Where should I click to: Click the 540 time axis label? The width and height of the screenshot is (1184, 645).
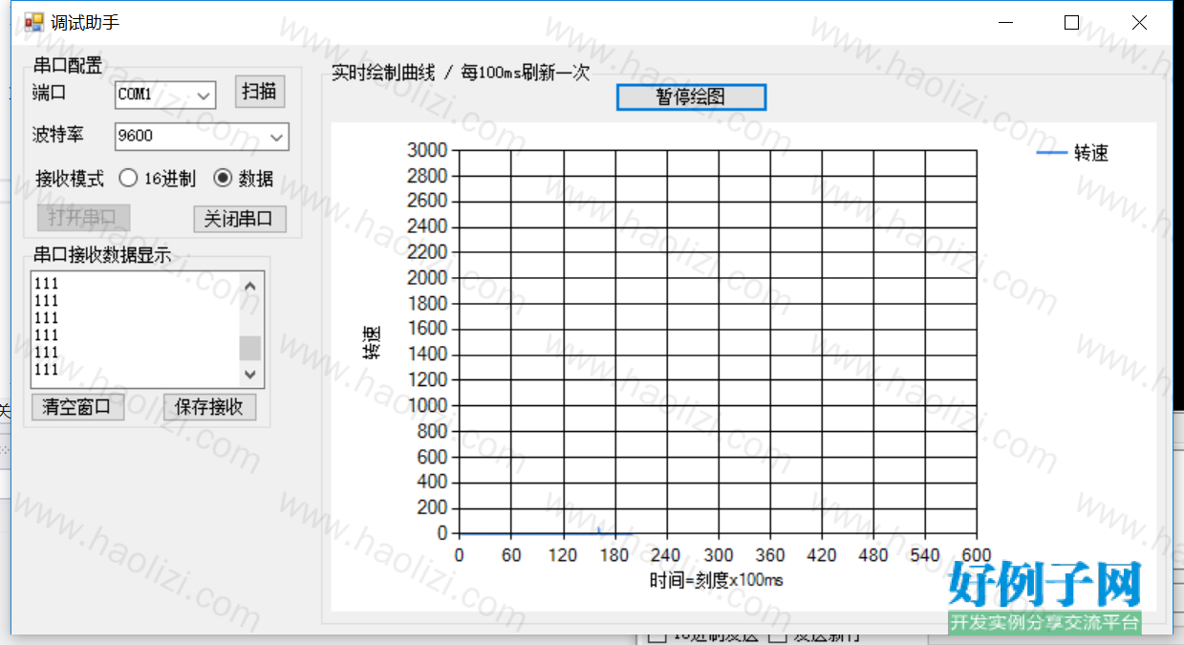pyautogui.click(x=925, y=555)
